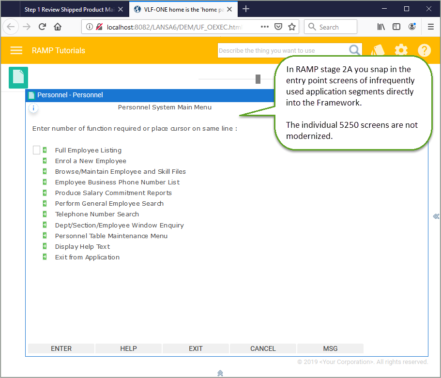The image size is (441, 378).
Task: Click arrow icon for Enrol a New Employee
Action: [x=45, y=161]
